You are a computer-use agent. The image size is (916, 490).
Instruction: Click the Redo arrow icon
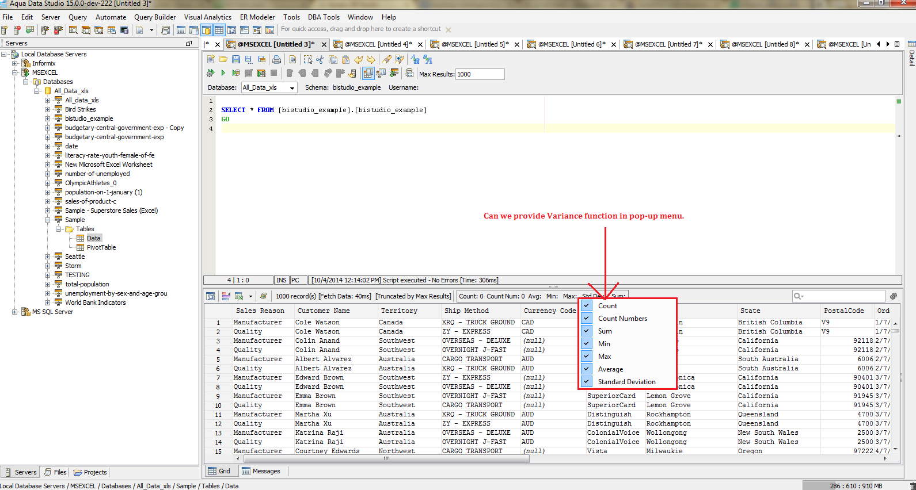(371, 59)
